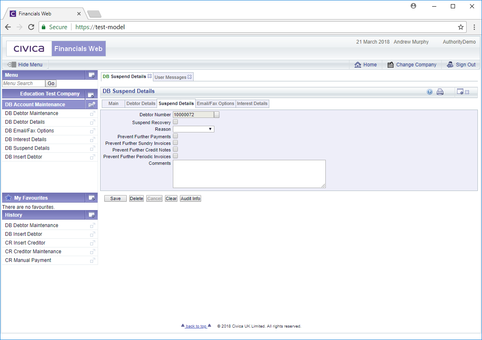
Task: Check Prevent Further Credit Notes box
Action: [175, 149]
